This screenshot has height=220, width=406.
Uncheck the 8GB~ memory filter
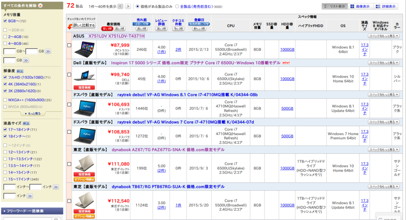(x=5, y=21)
